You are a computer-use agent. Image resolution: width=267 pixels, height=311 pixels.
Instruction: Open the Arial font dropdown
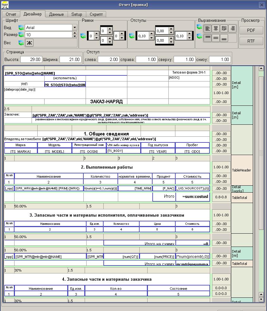(x=75, y=27)
